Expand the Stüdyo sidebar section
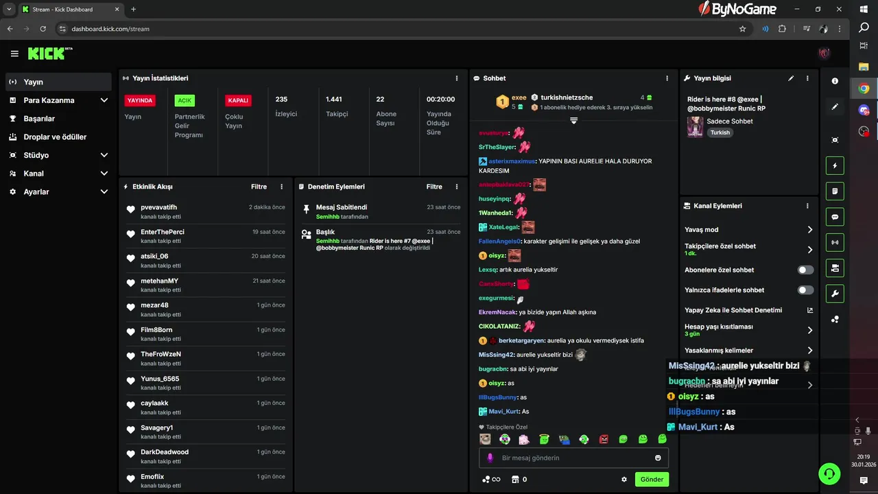 click(104, 155)
